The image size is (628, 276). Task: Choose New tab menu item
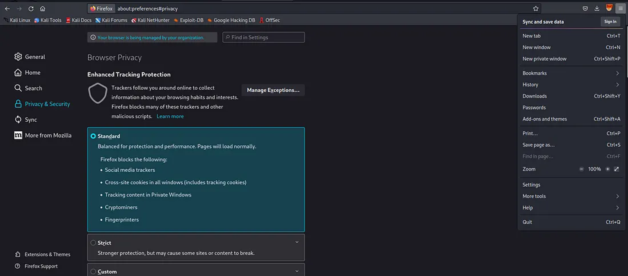click(x=571, y=36)
